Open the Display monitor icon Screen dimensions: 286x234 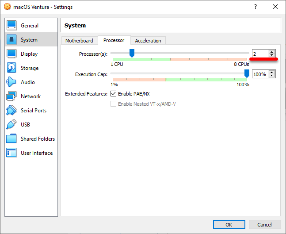tap(11, 54)
